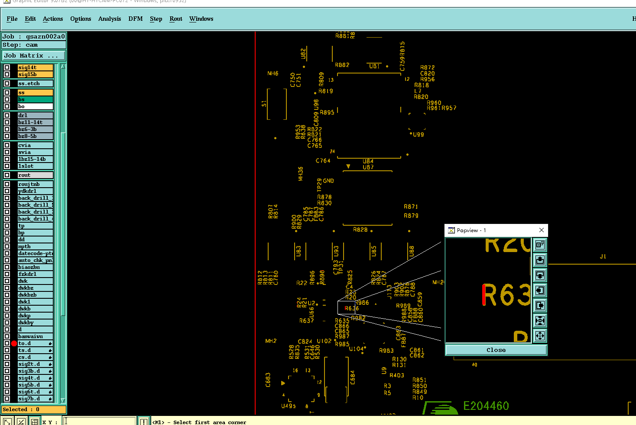Open the Windows menu
The width and height of the screenshot is (636, 425).
pos(201,19)
